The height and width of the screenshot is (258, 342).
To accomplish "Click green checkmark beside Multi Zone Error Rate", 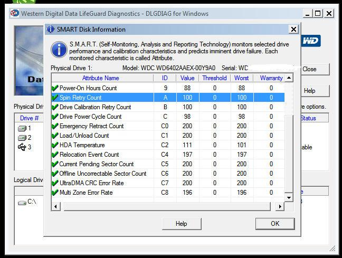I will [55, 193].
